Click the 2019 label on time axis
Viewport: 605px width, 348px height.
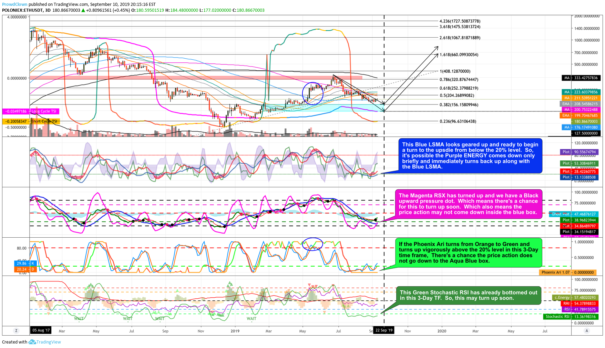pos(235,331)
